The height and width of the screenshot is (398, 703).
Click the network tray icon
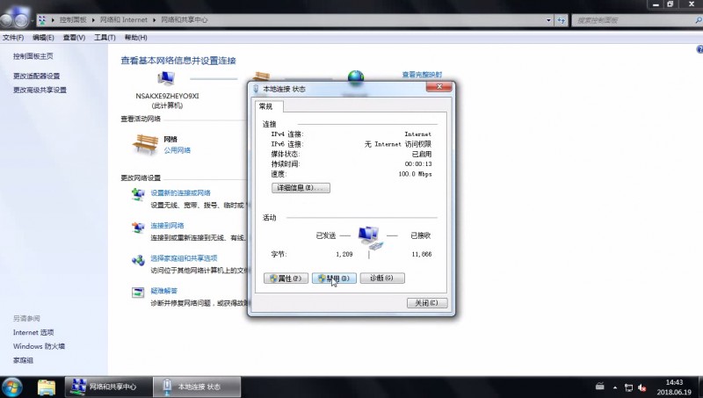click(x=628, y=387)
